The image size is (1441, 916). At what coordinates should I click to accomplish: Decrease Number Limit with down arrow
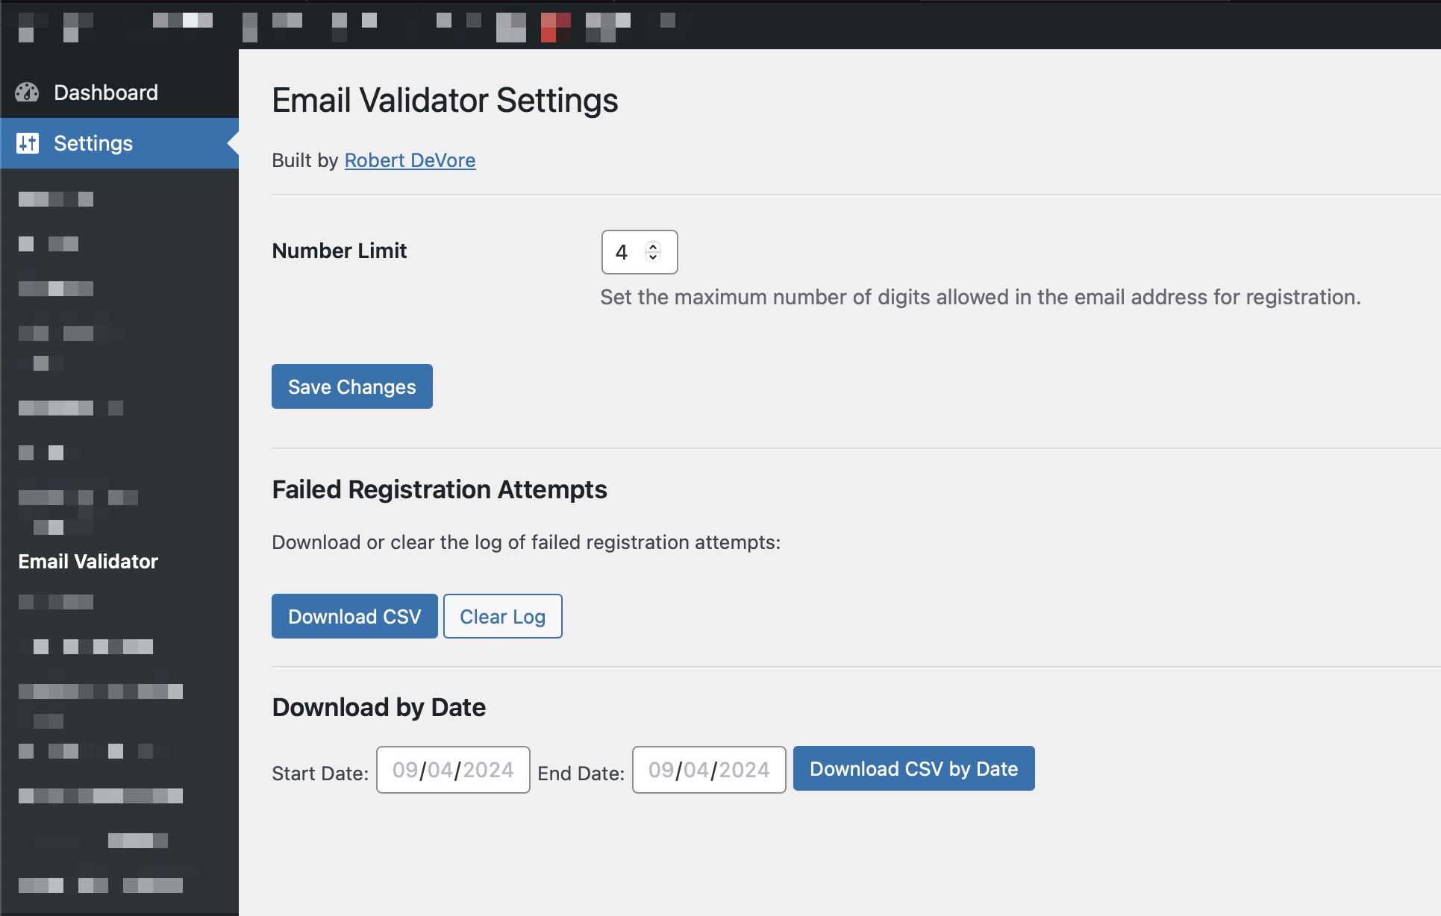[x=653, y=257]
